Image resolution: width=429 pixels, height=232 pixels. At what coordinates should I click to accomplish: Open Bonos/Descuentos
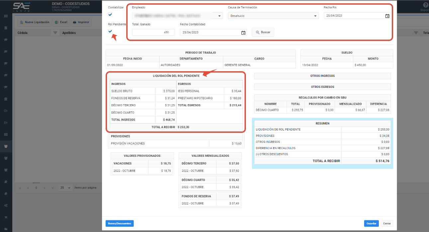(x=120, y=223)
